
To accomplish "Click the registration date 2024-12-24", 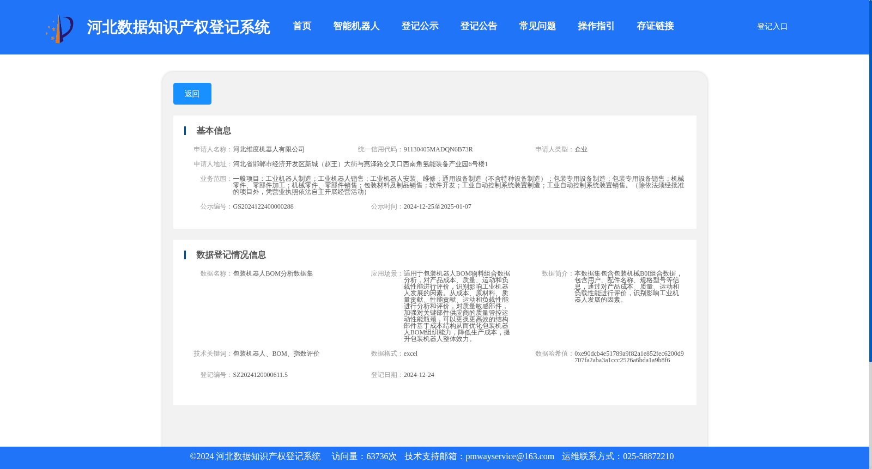I will tap(419, 375).
